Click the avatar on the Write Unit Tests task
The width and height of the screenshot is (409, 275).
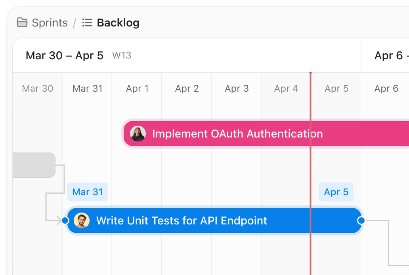pyautogui.click(x=81, y=220)
